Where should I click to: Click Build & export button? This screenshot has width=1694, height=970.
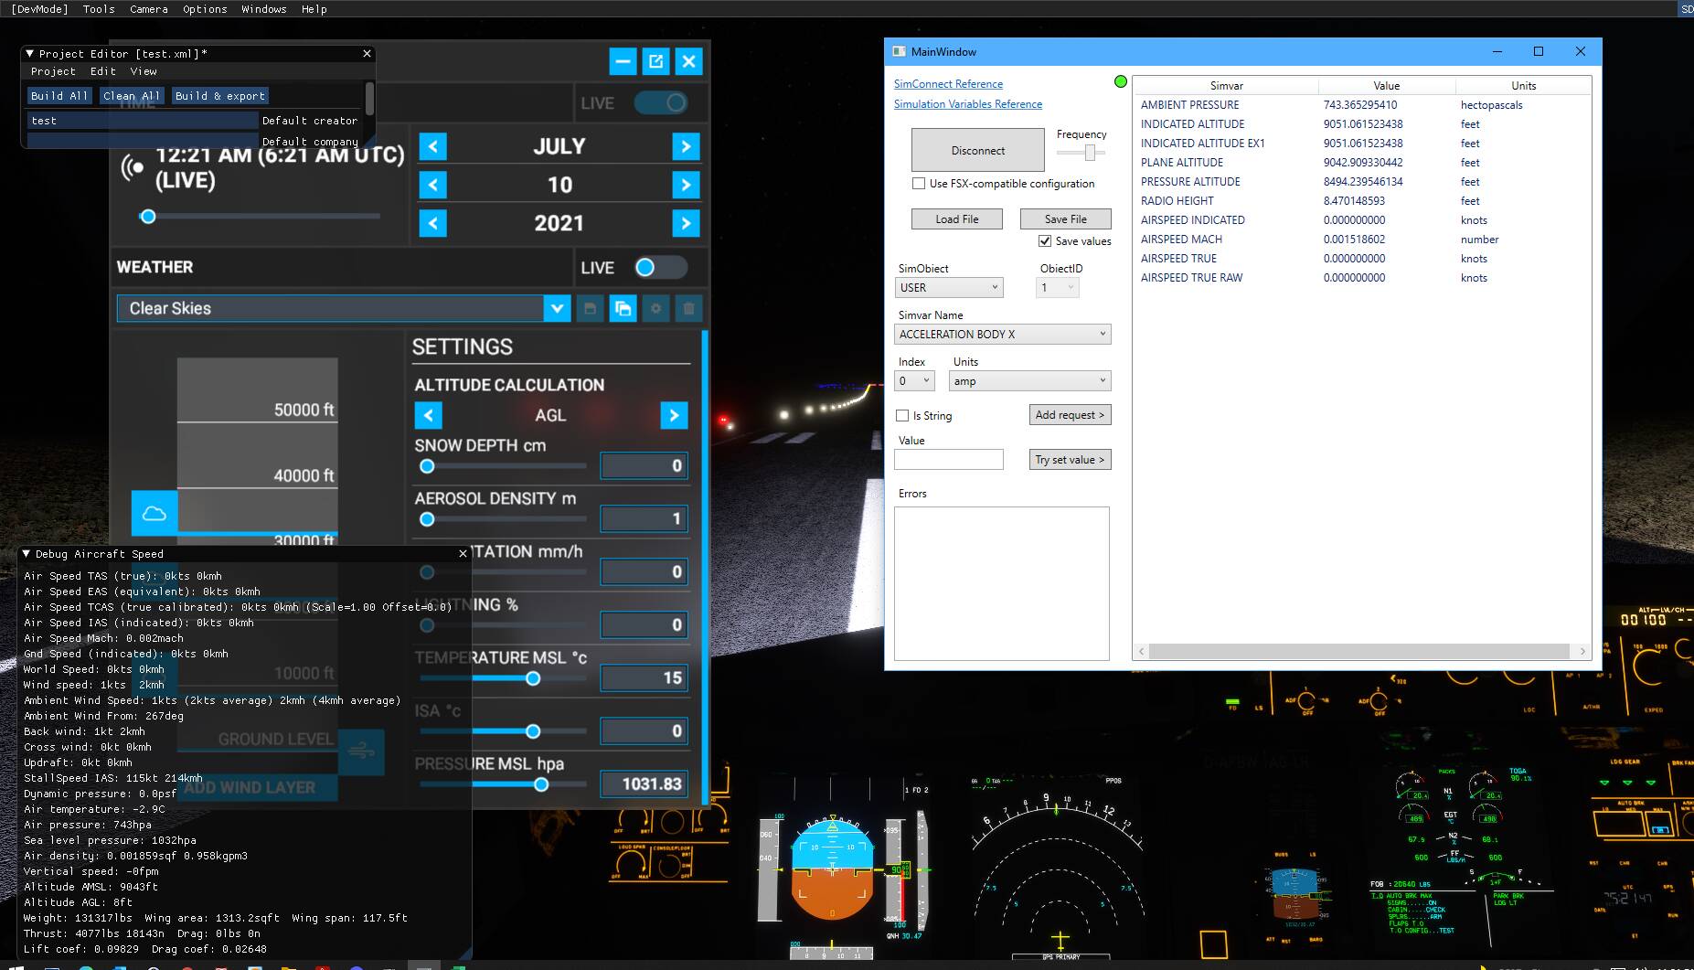(220, 96)
